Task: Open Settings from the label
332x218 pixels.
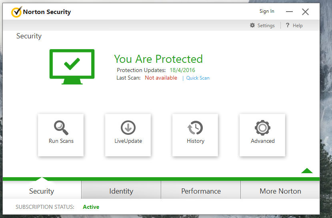Action: (x=266, y=25)
